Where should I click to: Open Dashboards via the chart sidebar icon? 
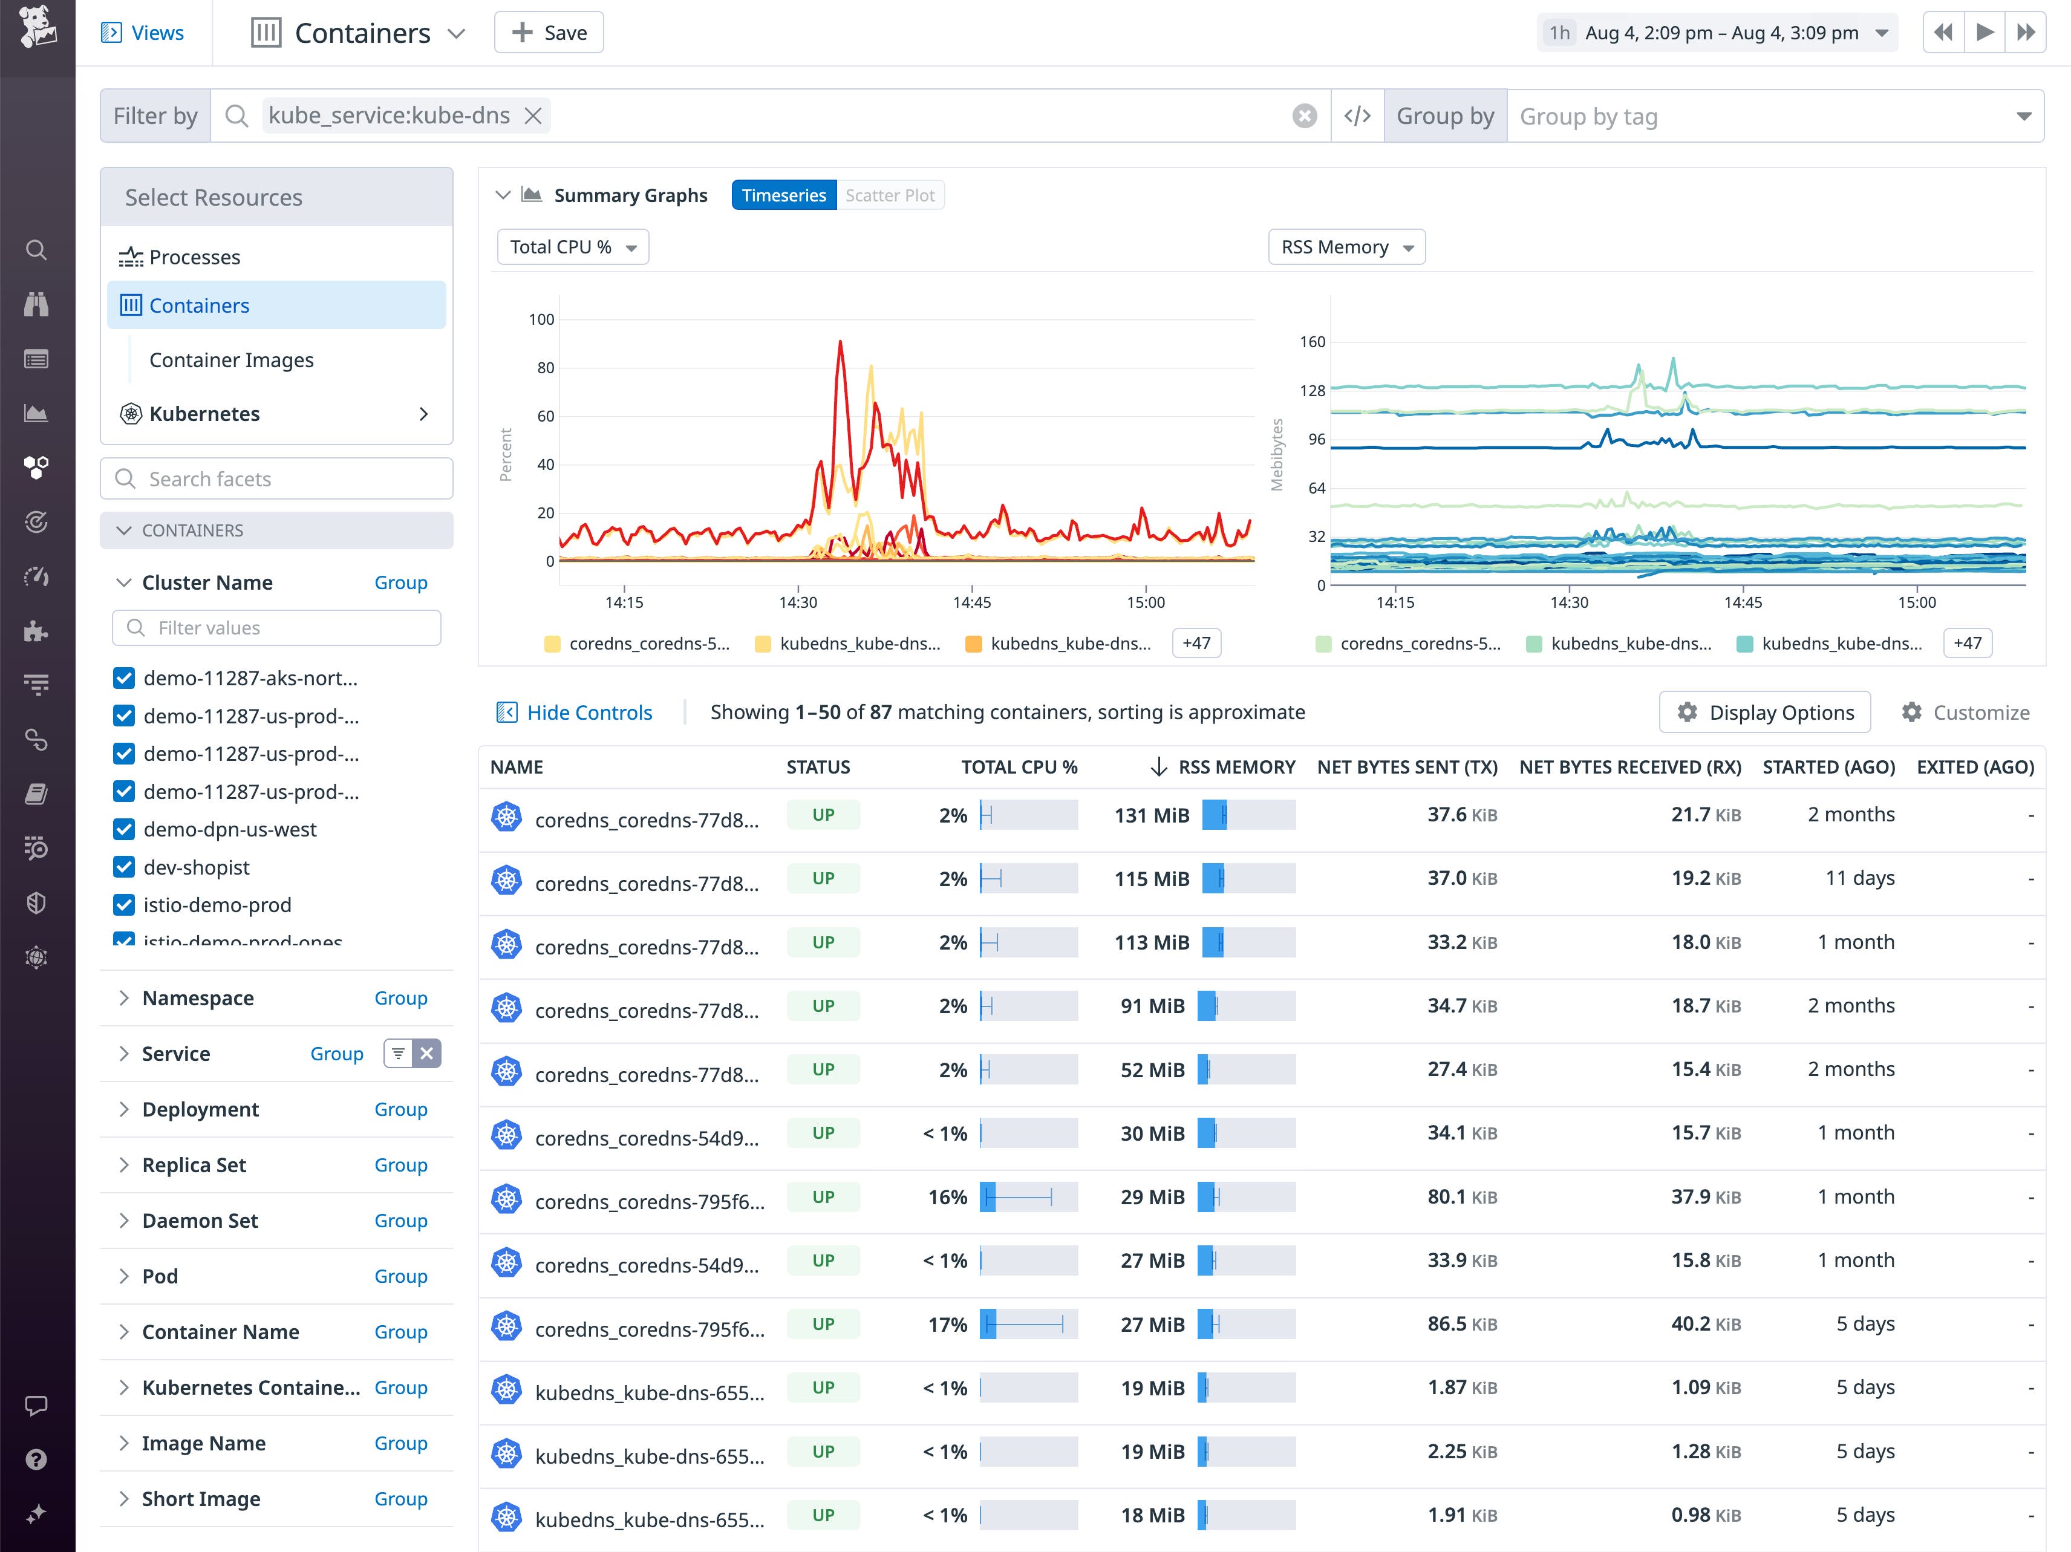pos(36,412)
